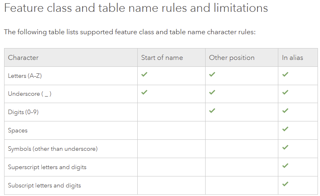Click the Subscript row in-alias checkmark
The image size is (320, 196).
(285, 184)
